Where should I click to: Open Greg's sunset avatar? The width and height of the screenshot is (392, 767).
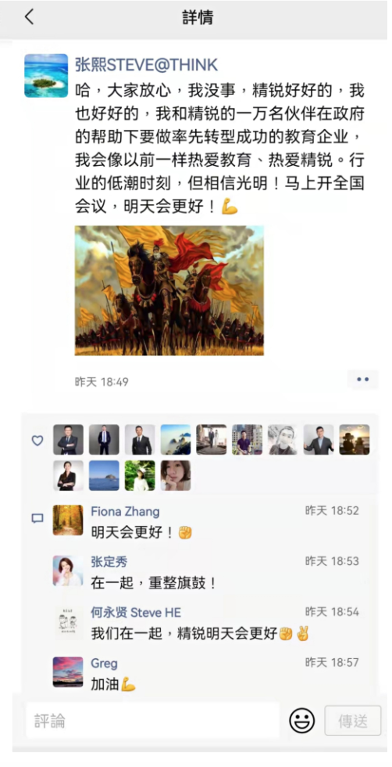tap(68, 672)
